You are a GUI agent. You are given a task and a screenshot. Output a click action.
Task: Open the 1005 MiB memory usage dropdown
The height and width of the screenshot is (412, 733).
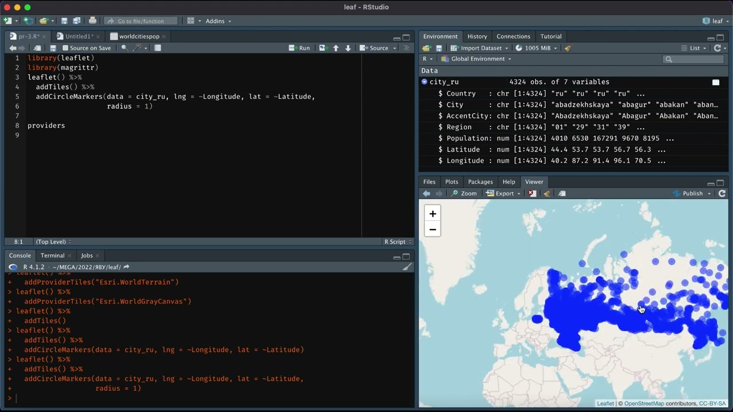click(x=537, y=48)
